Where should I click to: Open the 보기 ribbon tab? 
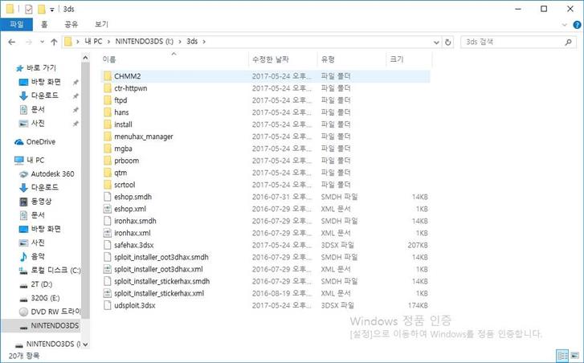101,25
